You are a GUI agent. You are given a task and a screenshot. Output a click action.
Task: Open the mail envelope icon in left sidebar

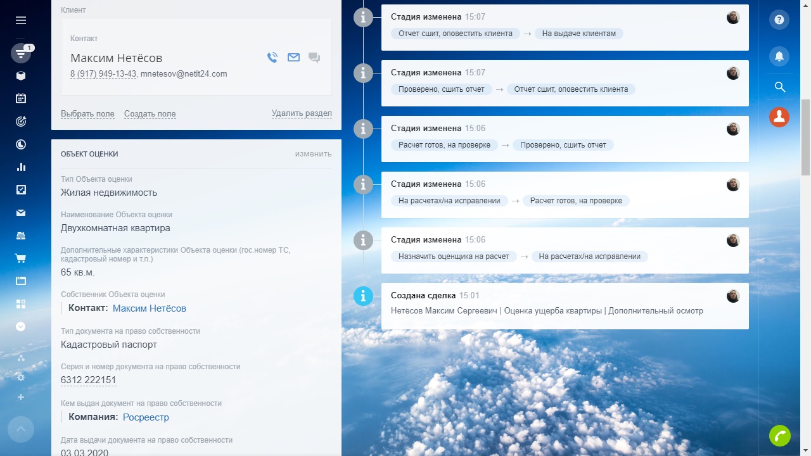[x=21, y=213]
